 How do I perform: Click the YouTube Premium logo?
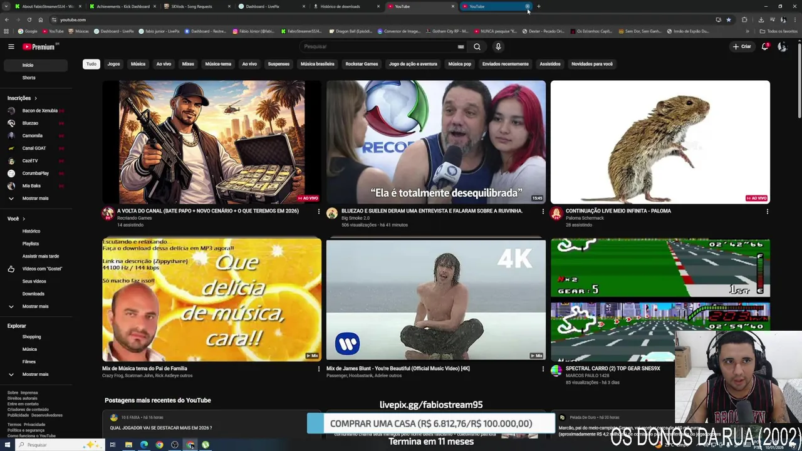(x=39, y=46)
